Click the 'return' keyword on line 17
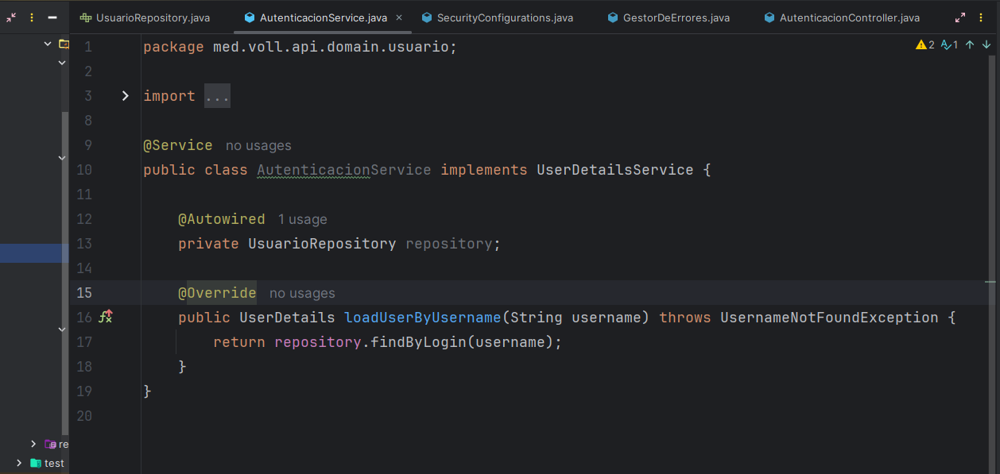1000x474 pixels. coord(239,342)
